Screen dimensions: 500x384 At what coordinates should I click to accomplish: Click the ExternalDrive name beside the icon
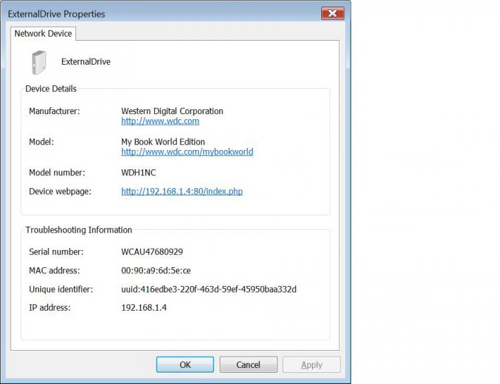[x=86, y=61]
